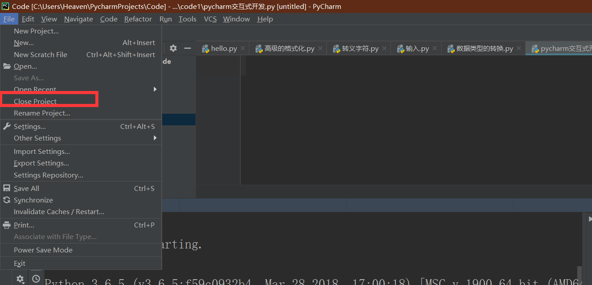Open the Run menu
This screenshot has width=592, height=285.
pyautogui.click(x=166, y=19)
